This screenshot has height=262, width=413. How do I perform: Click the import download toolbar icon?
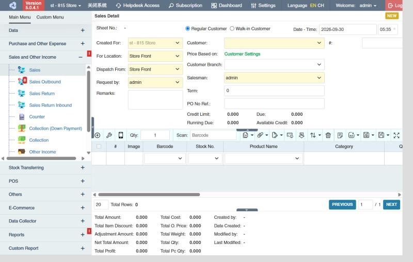(301, 135)
